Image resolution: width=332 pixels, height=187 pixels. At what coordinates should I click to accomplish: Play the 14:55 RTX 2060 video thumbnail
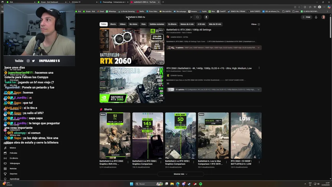click(x=132, y=46)
